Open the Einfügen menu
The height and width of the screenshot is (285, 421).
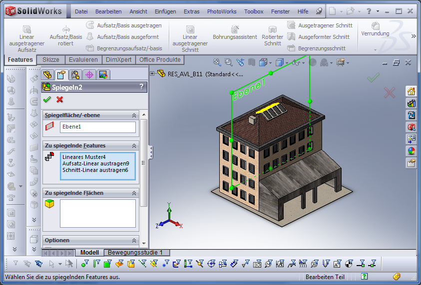point(165,11)
